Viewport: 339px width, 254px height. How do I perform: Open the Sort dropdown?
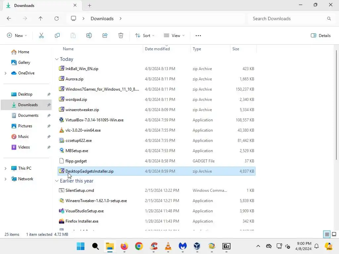tap(145, 36)
